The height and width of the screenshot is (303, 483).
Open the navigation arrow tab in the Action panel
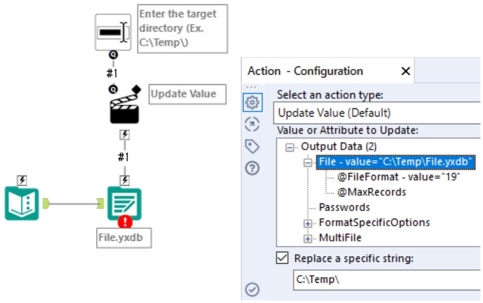pos(252,124)
